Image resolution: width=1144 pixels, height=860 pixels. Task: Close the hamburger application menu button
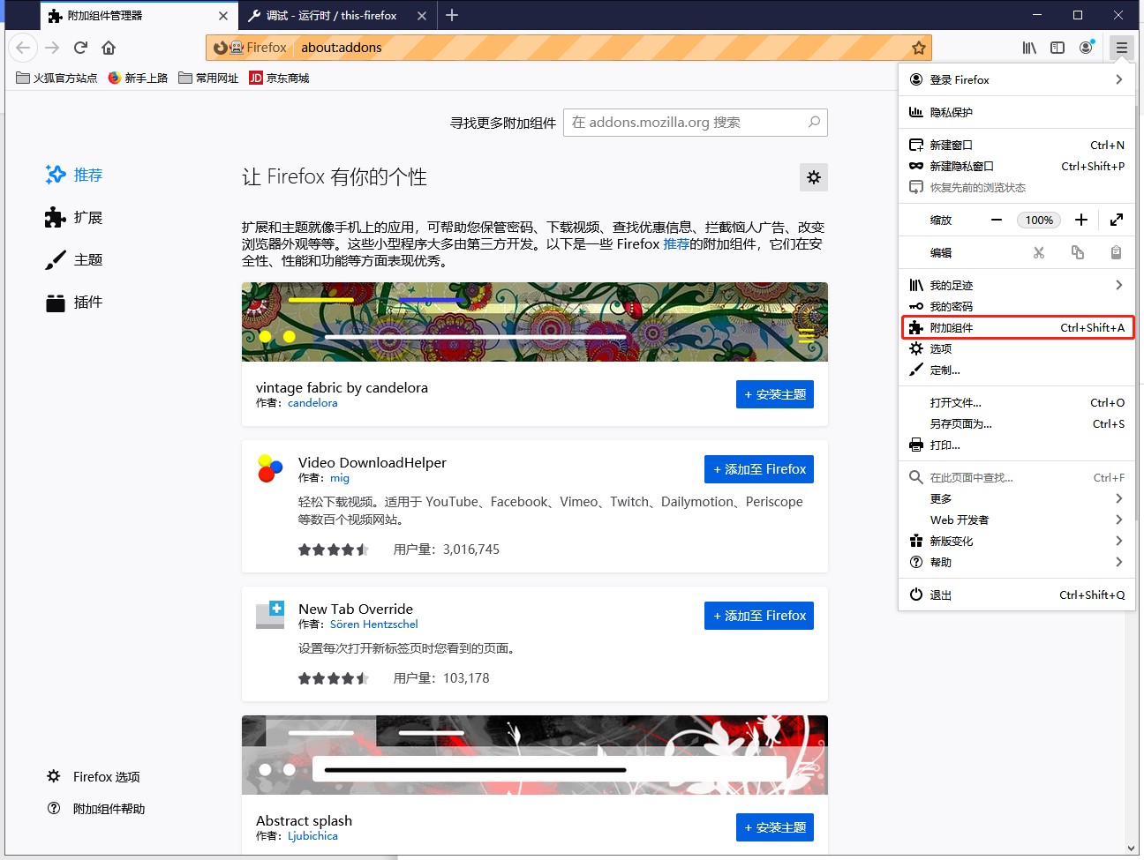(x=1121, y=48)
